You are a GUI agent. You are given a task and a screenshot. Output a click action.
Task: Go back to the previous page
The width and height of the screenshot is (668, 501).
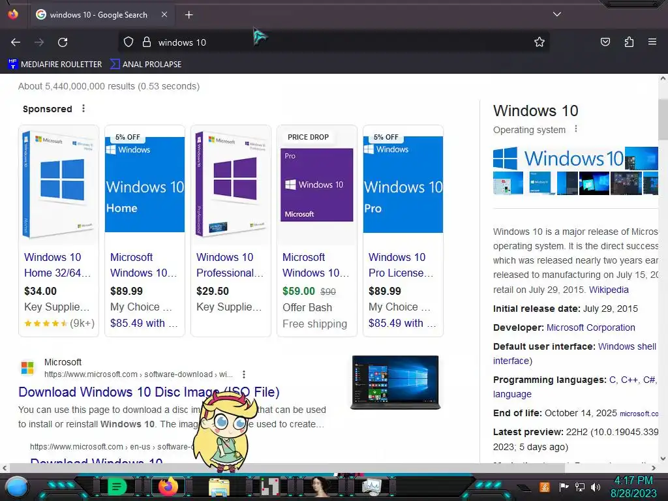click(16, 42)
